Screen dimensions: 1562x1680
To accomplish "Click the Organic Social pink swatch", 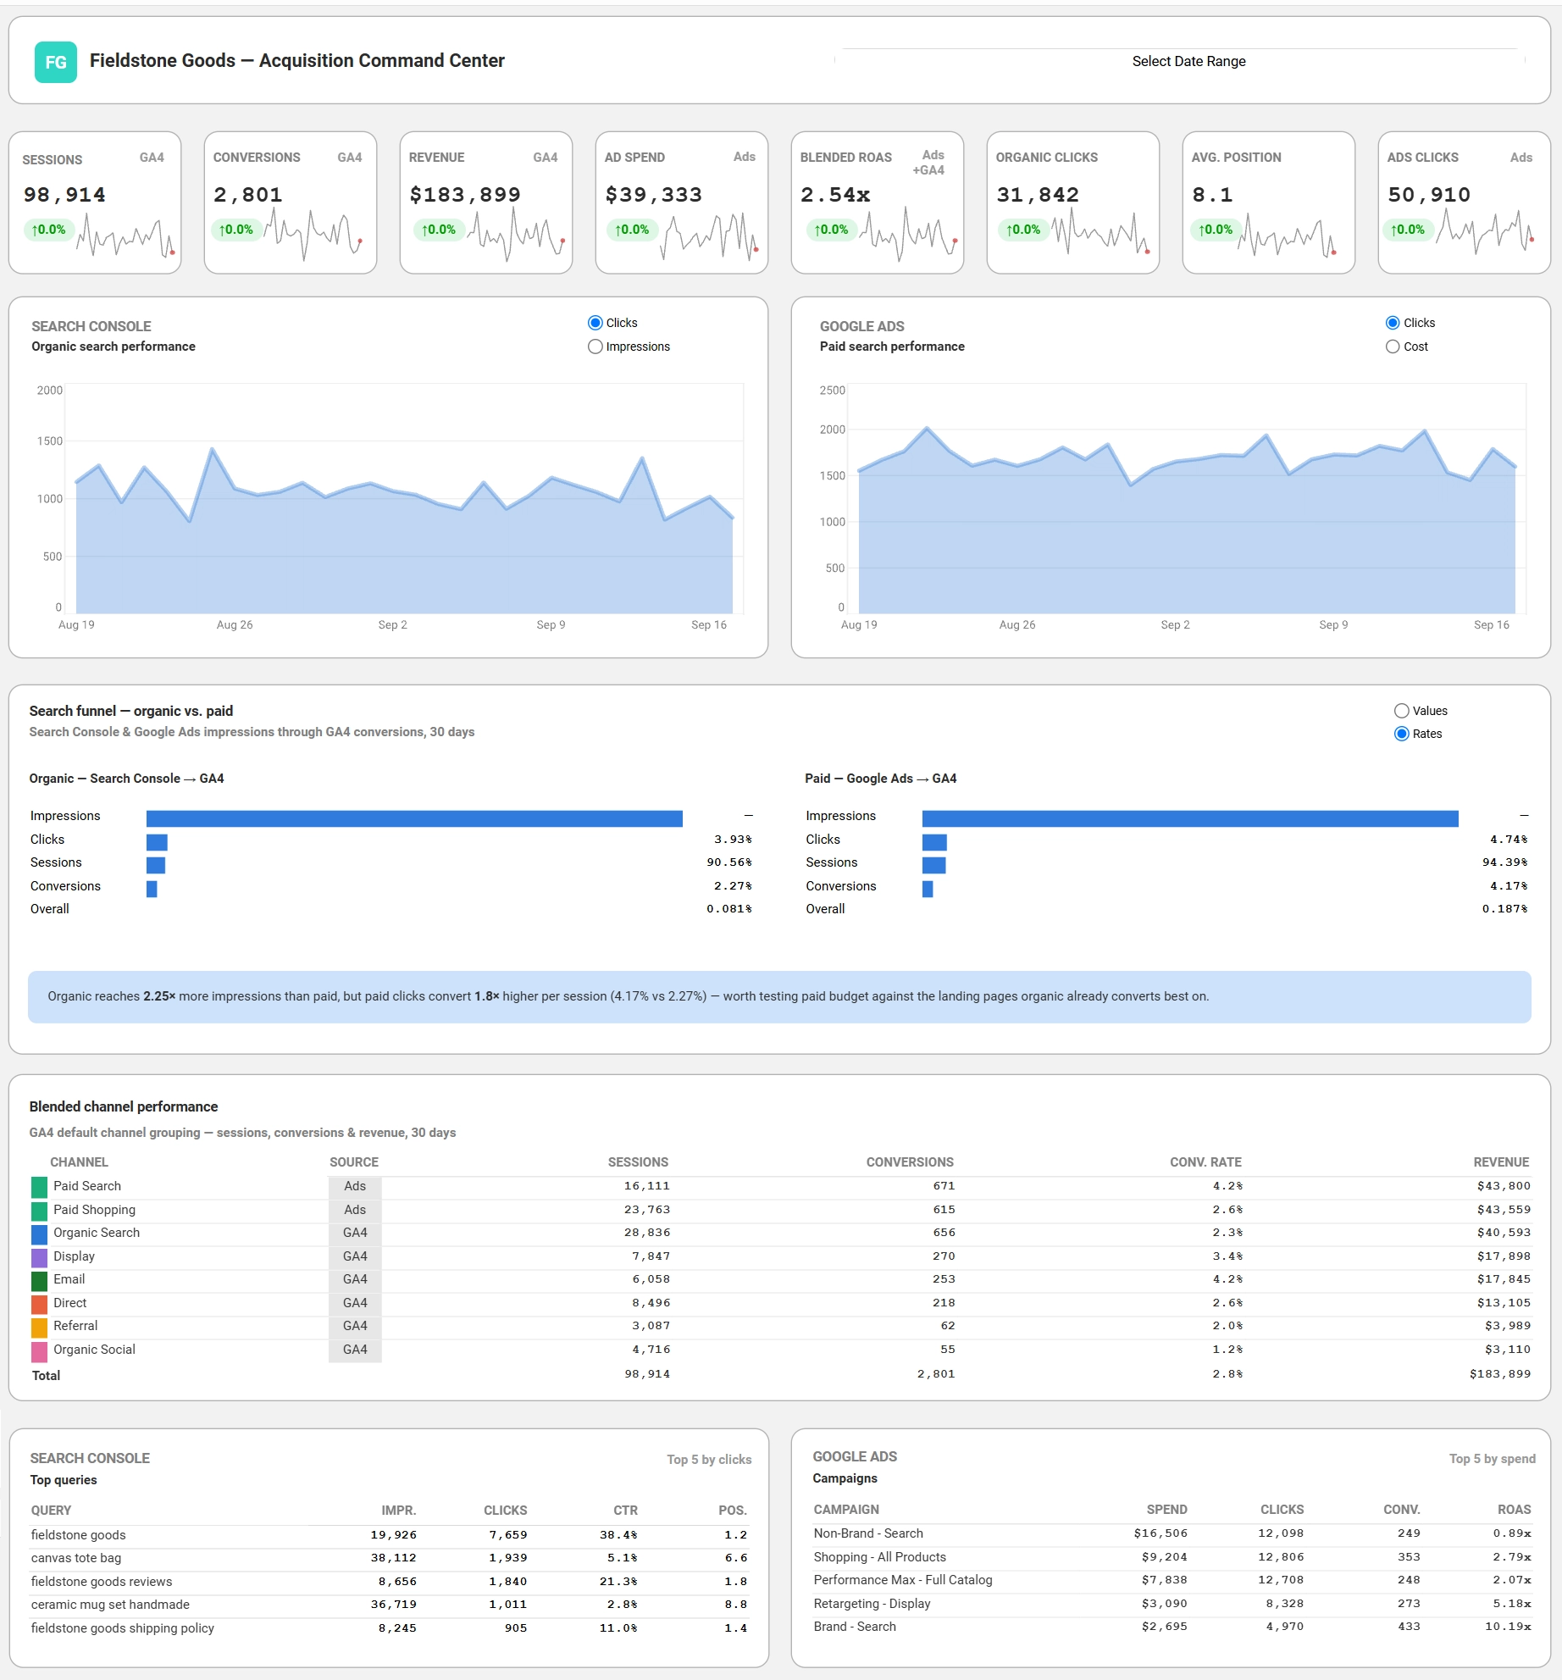I will [39, 1350].
